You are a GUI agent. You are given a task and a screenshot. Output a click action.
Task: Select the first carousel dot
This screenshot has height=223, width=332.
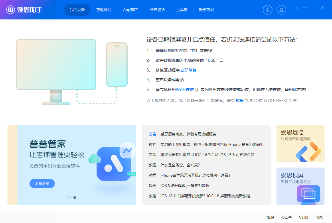coord(69,197)
